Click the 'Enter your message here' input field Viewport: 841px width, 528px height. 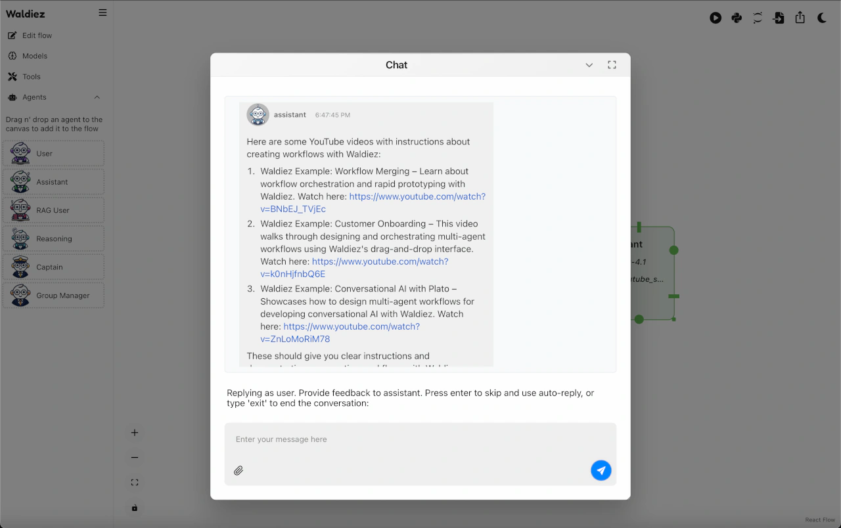click(x=407, y=439)
